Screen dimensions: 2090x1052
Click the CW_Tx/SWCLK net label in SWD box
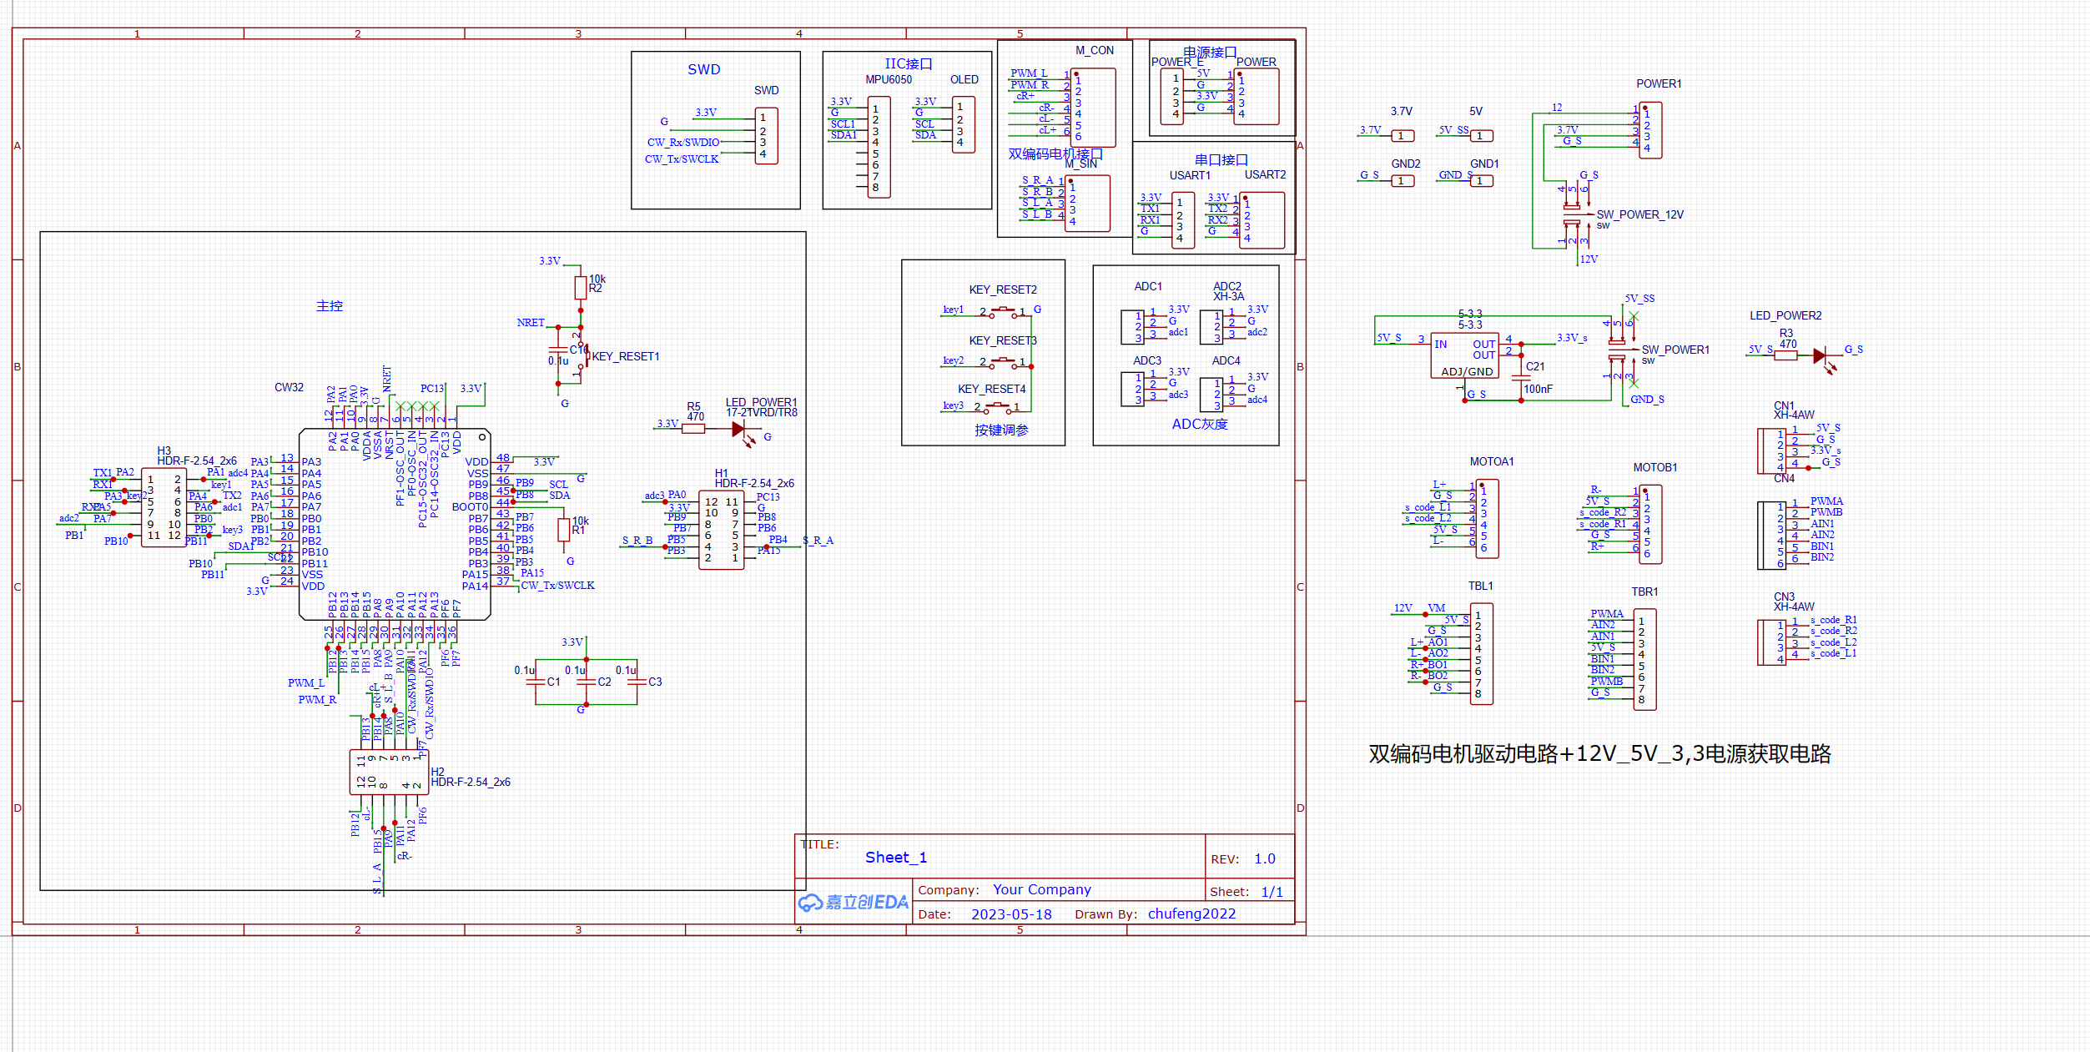click(x=682, y=159)
